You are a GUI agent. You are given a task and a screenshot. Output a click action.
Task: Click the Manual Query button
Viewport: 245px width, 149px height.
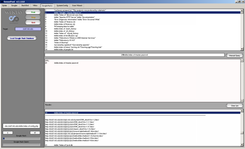(x=235, y=55)
